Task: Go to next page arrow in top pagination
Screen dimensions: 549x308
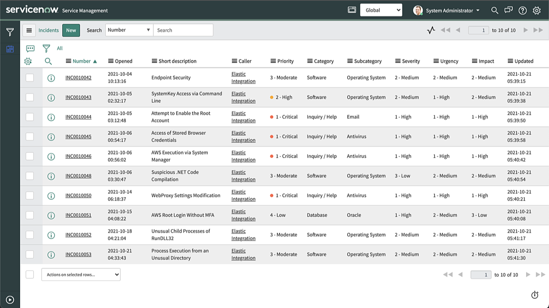Action: 526,30
